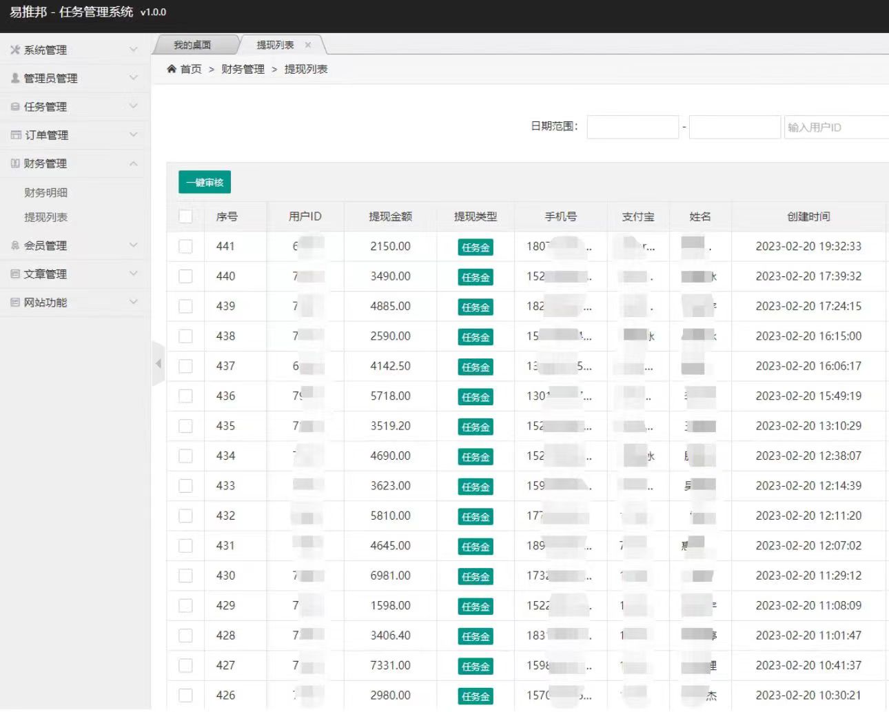Select the checkbox for row 436
Screen dimensions: 889x712
[185, 396]
